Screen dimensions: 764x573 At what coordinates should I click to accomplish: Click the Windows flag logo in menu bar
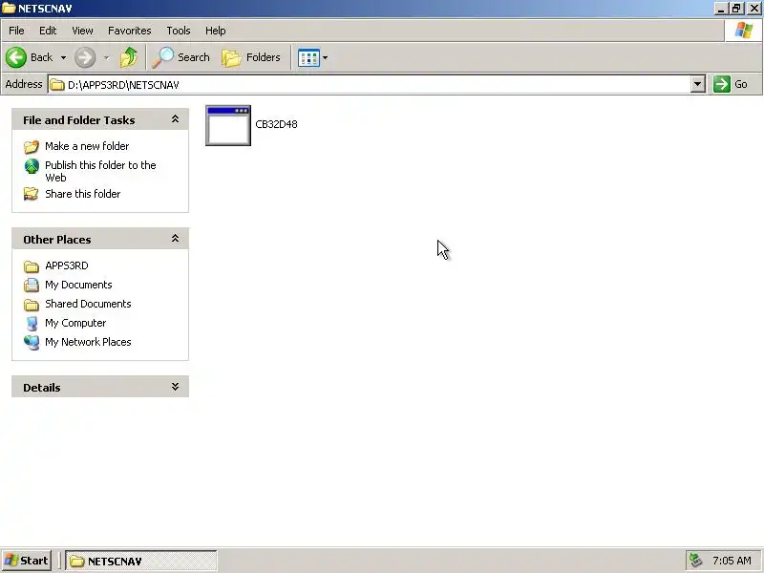click(x=744, y=31)
